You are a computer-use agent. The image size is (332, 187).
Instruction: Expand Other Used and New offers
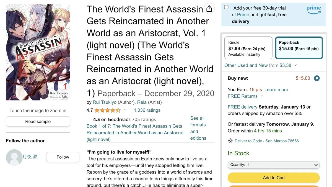pos(295,65)
